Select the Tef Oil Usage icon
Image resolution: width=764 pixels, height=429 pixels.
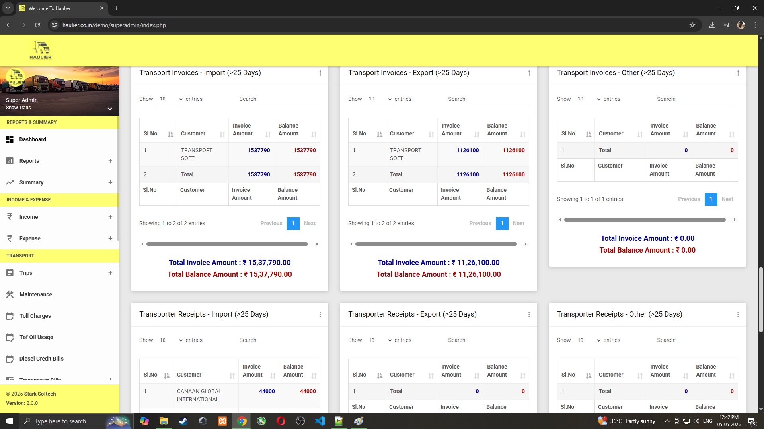click(x=10, y=337)
